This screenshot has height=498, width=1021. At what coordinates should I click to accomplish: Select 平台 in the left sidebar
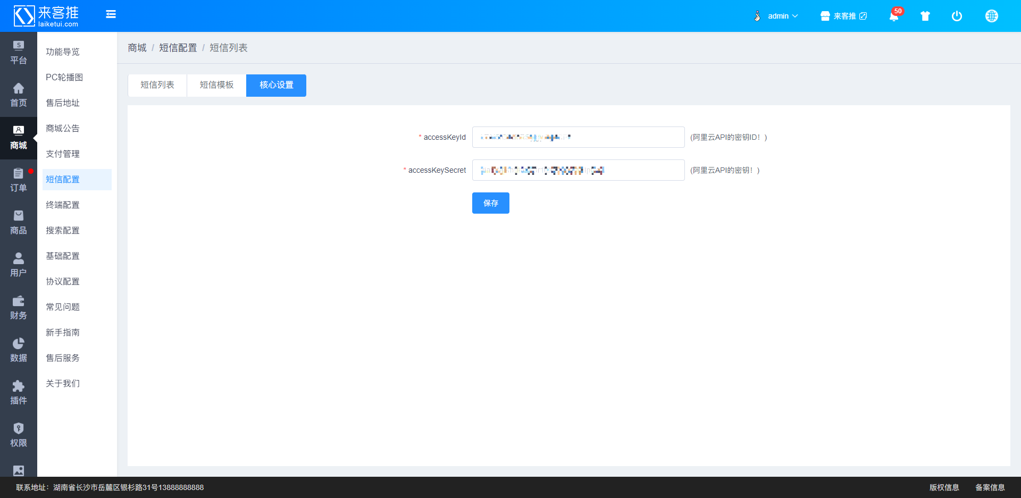(19, 53)
